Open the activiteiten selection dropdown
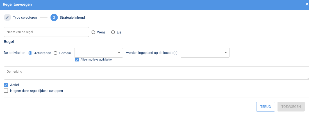Screen dimensions: 309x114 pos(96,53)
